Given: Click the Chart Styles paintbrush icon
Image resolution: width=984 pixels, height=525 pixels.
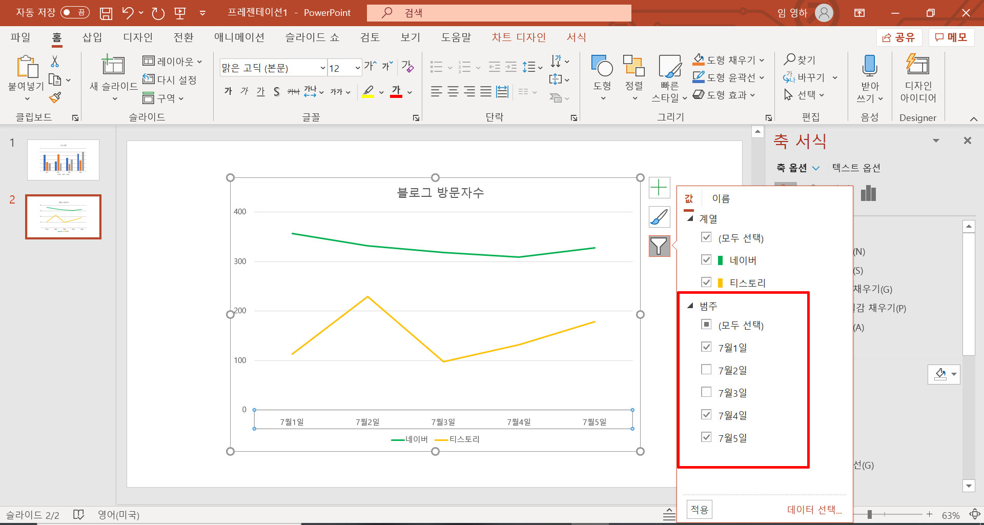Looking at the screenshot, I should click(659, 217).
